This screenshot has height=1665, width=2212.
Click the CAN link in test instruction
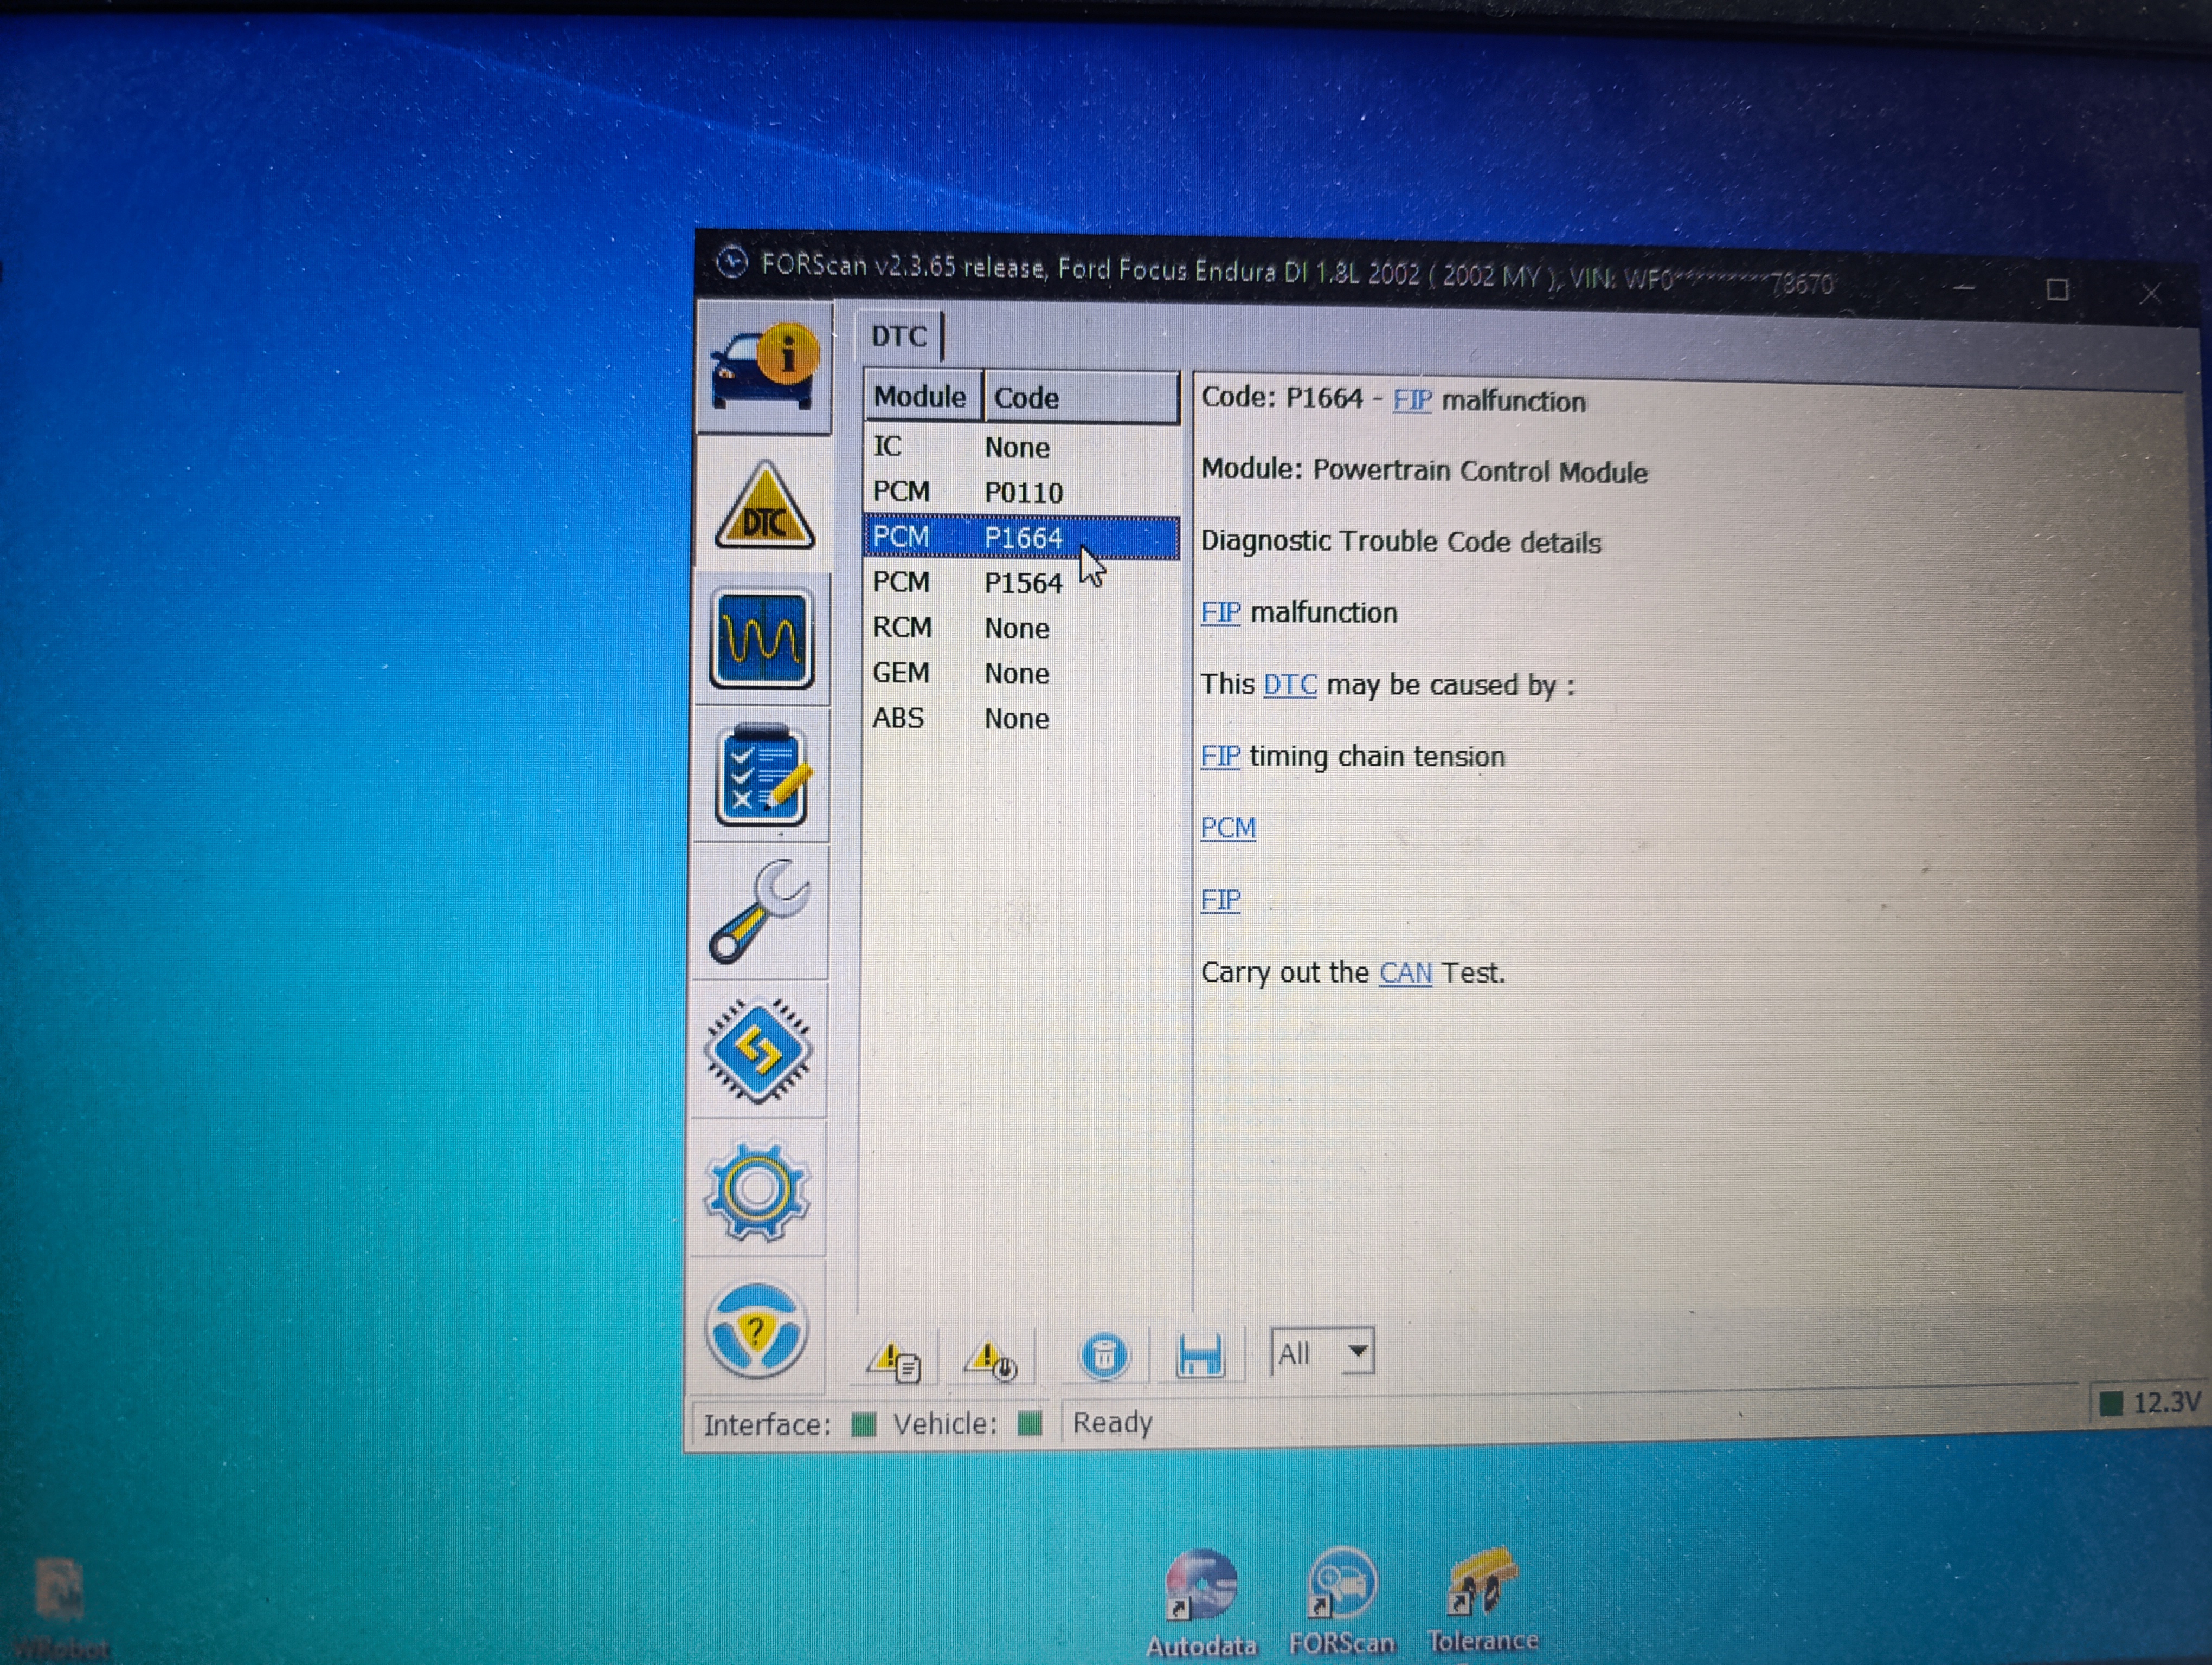[x=1405, y=972]
